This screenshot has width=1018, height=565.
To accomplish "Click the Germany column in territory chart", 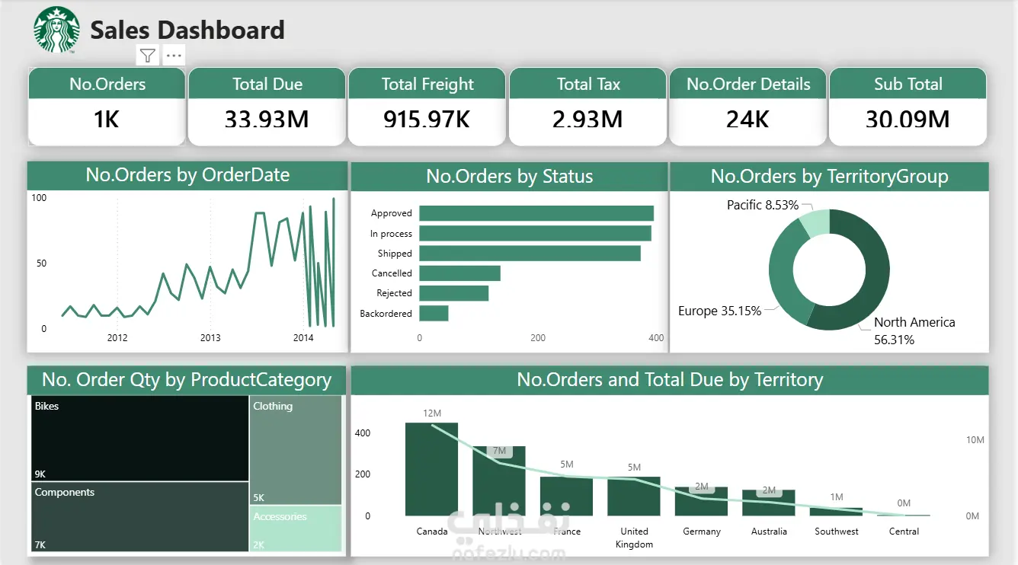I will coord(701,501).
